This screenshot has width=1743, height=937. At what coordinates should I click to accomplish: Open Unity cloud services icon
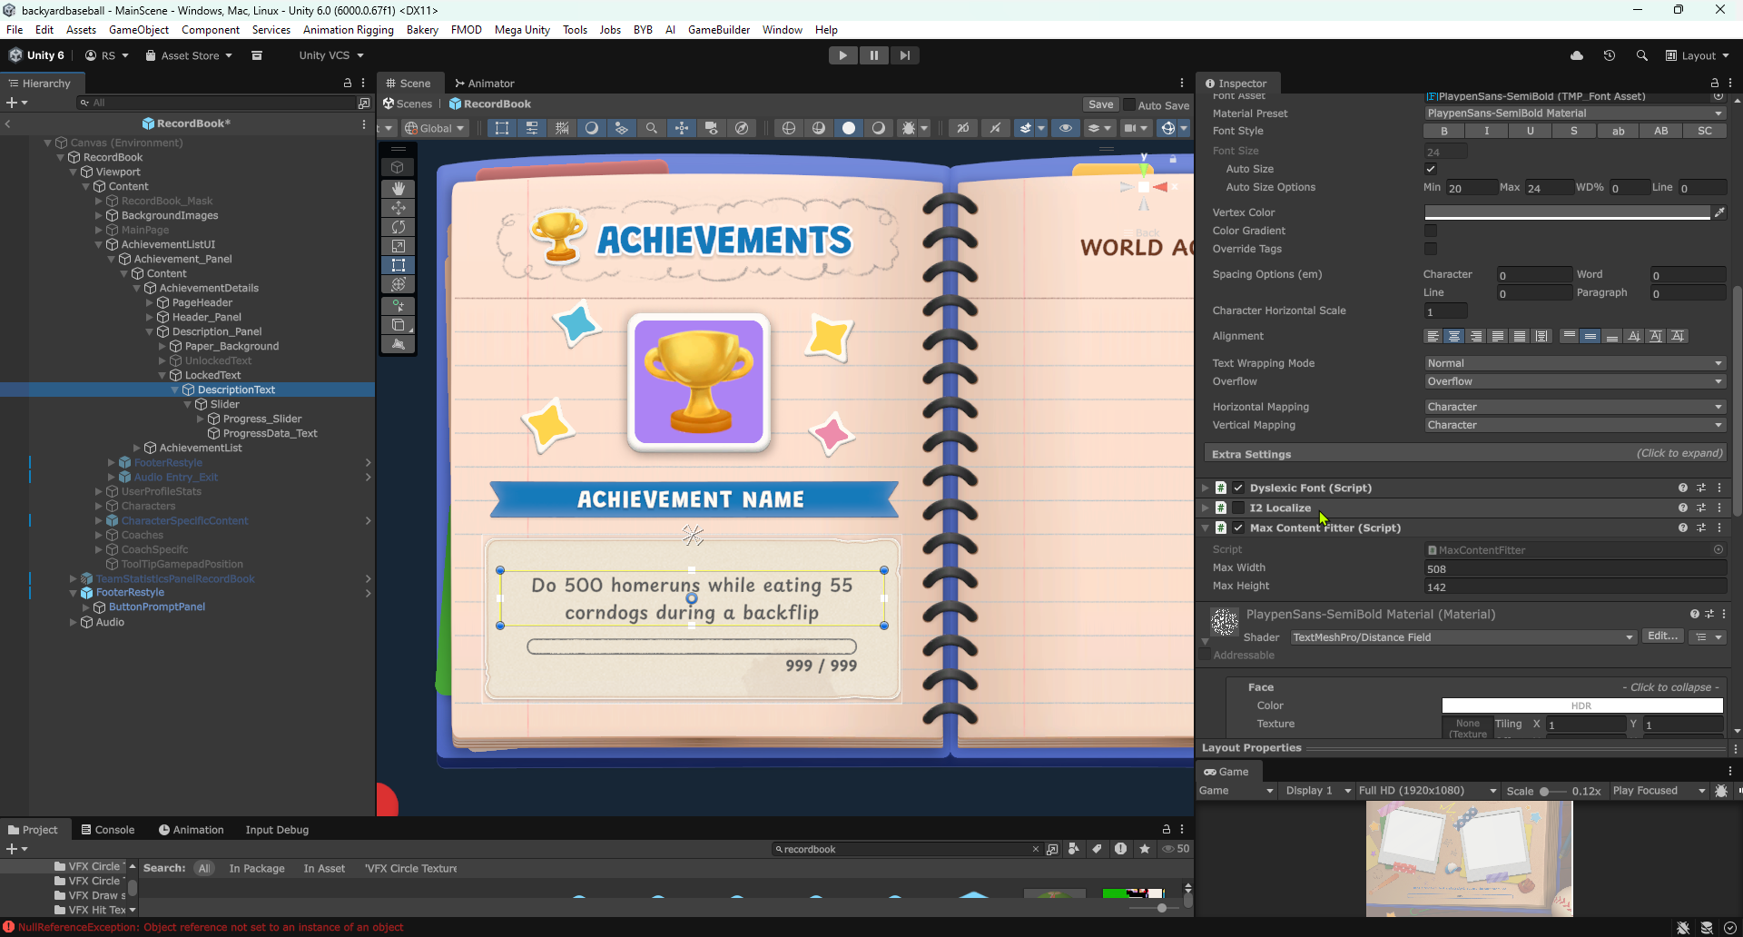(1577, 55)
